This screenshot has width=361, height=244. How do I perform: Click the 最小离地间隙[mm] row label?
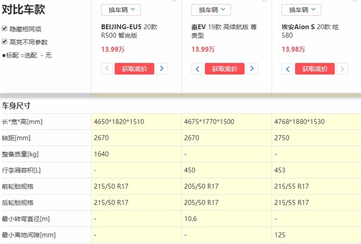tap(29, 235)
